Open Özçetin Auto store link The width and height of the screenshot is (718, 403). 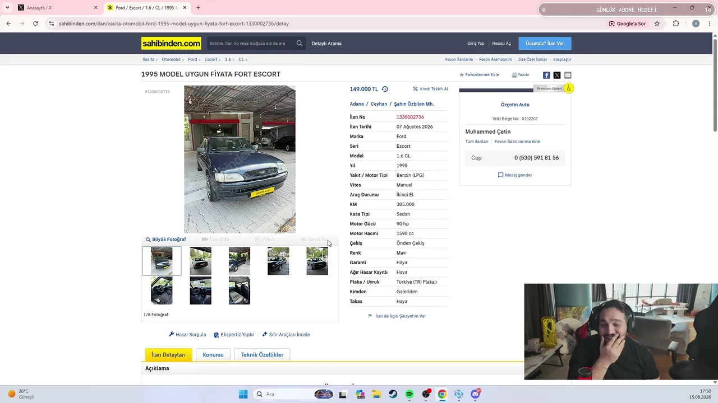coord(515,105)
